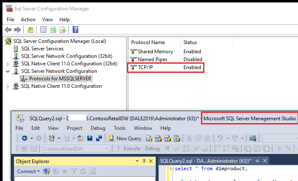Select SQL Server Configuration Manager (Local) root node
The height and width of the screenshot is (181, 298).
60,41
